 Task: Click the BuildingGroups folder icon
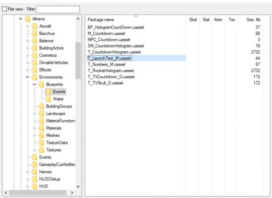41,106
